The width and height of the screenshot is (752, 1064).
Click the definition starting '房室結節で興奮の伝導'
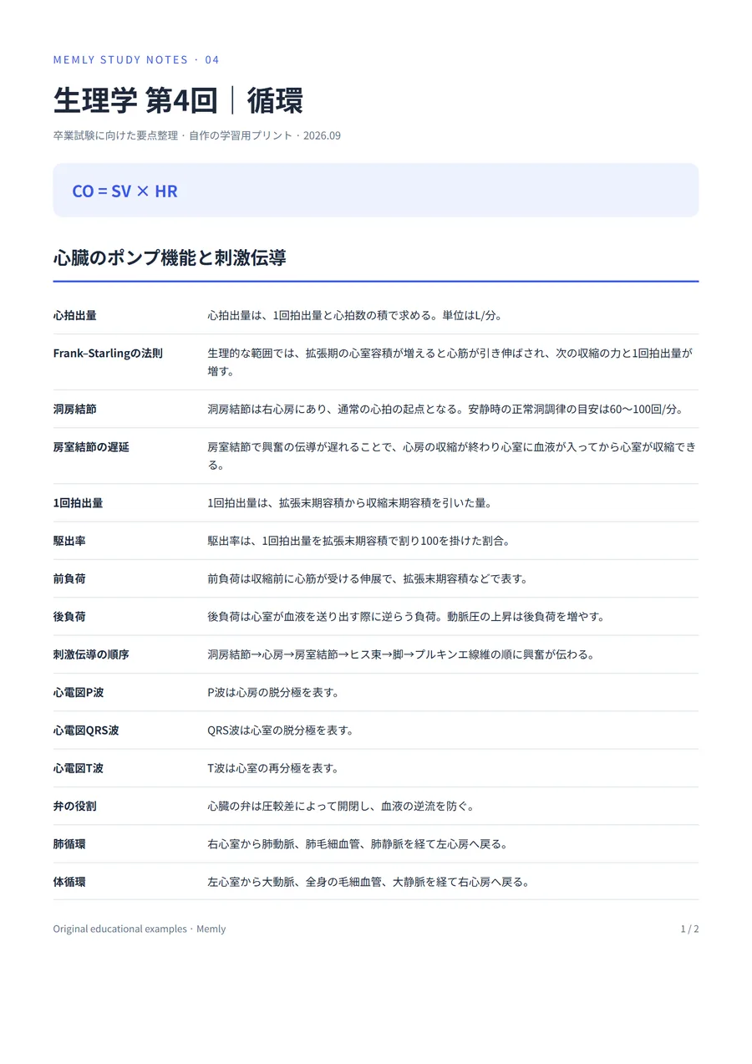click(451, 456)
